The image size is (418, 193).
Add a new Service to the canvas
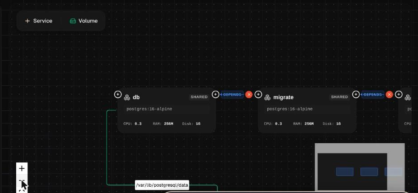point(39,21)
